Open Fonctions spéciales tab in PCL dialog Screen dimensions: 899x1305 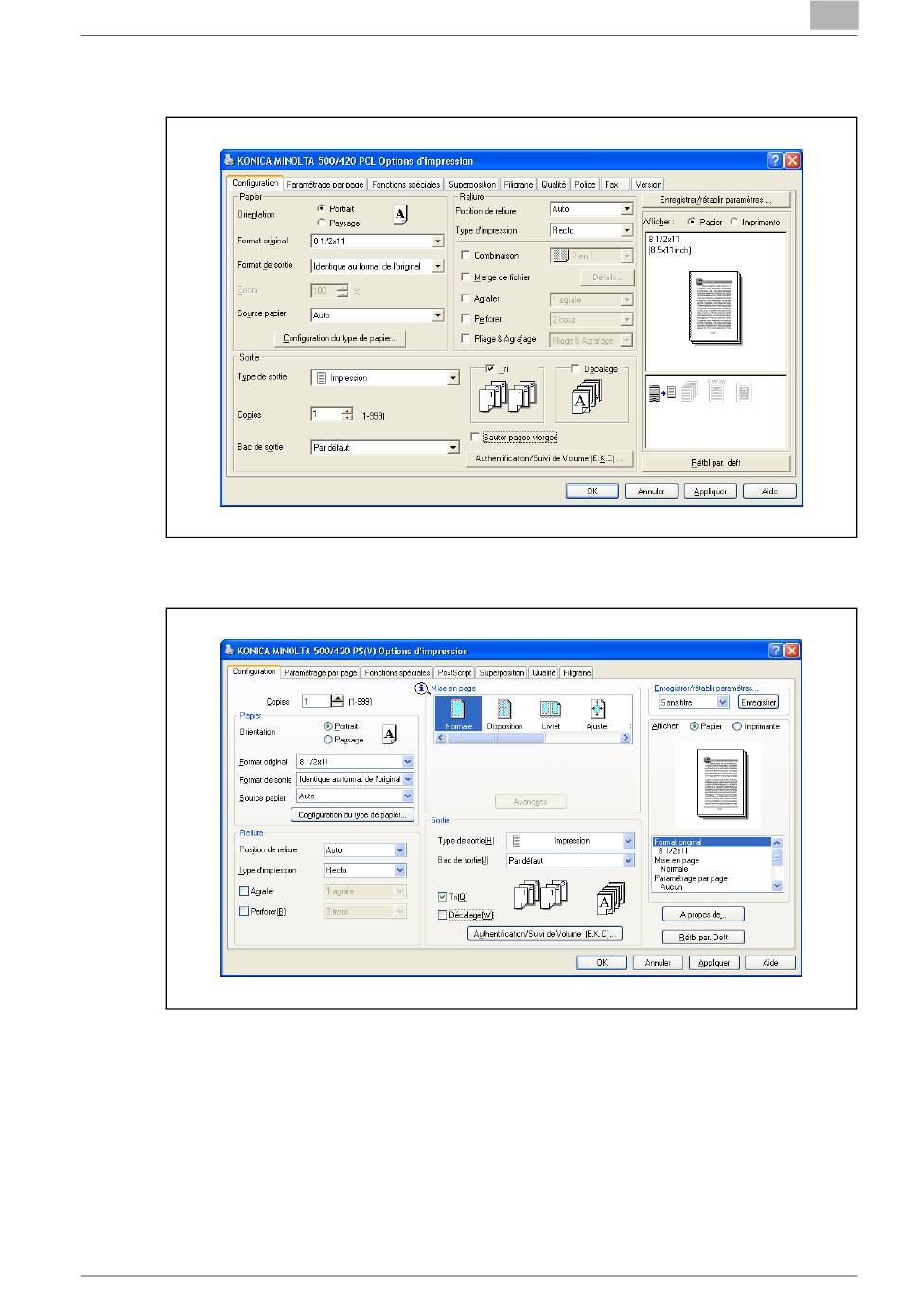[x=406, y=185]
